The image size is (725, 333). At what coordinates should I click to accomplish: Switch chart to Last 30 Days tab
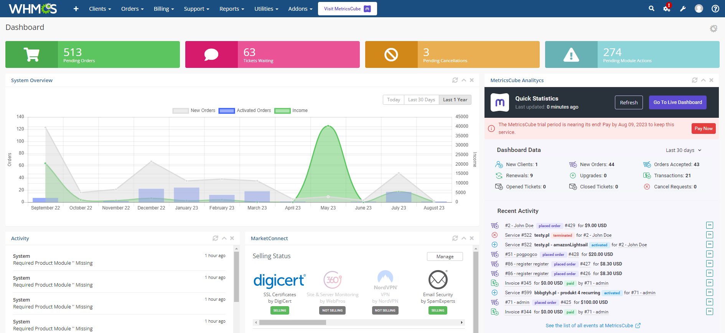(x=421, y=100)
